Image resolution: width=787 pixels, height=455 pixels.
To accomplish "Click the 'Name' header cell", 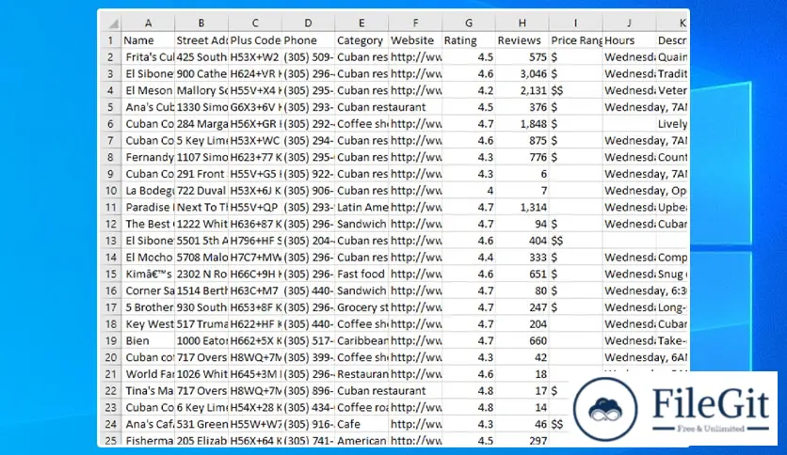I will [x=148, y=40].
